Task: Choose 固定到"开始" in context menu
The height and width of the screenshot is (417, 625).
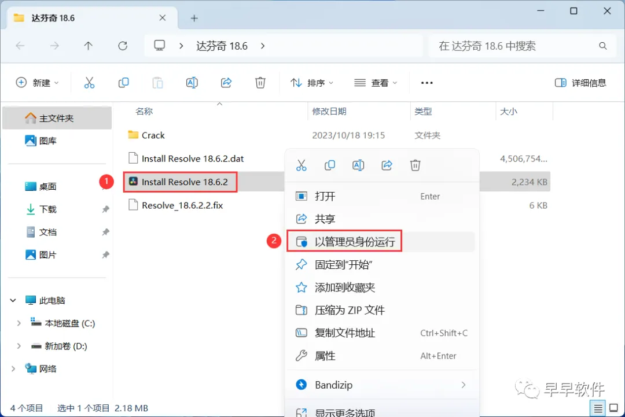Action: (x=382, y=264)
